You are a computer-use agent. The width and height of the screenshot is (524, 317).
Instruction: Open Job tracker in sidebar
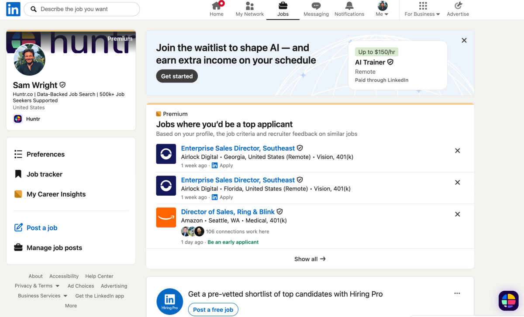[x=45, y=174]
